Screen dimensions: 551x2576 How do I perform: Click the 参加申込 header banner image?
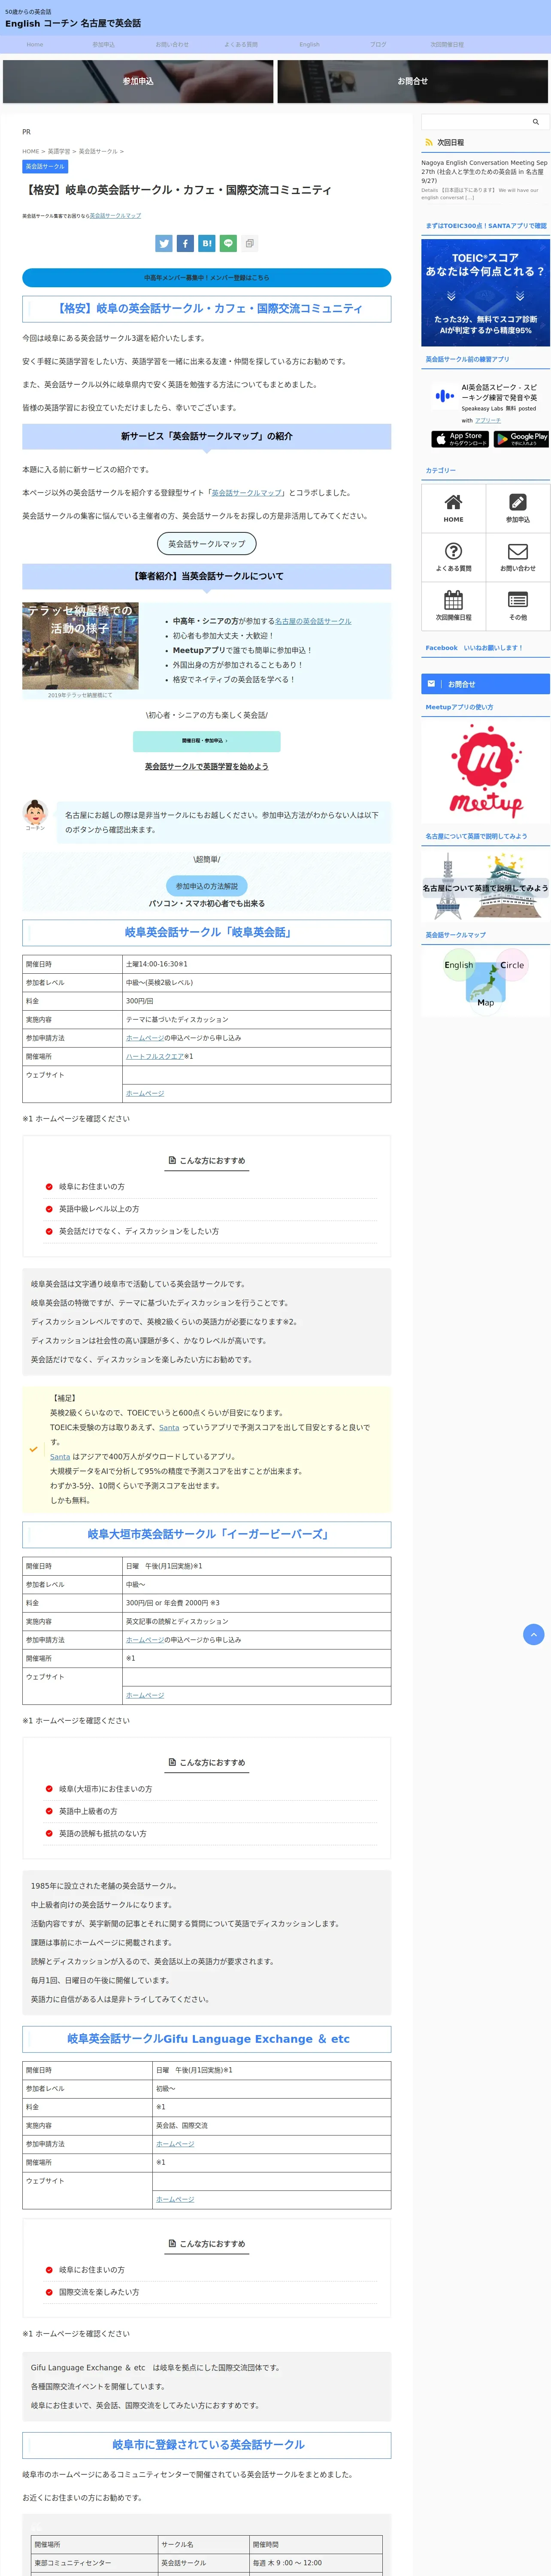[138, 81]
